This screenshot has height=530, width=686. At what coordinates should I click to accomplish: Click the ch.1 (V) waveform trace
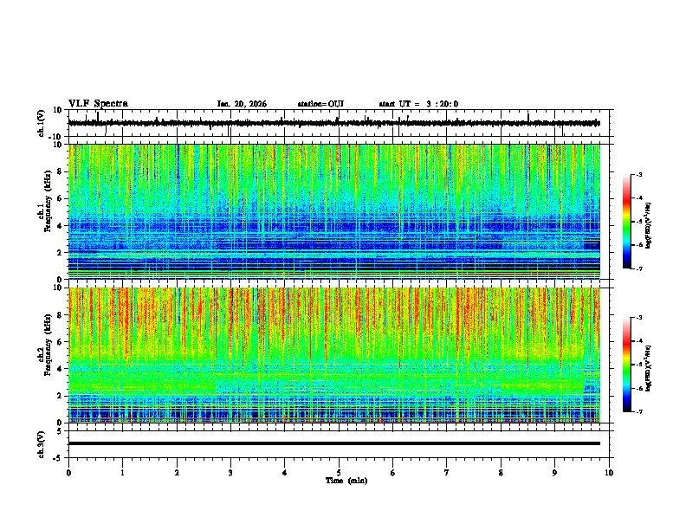[334, 123]
